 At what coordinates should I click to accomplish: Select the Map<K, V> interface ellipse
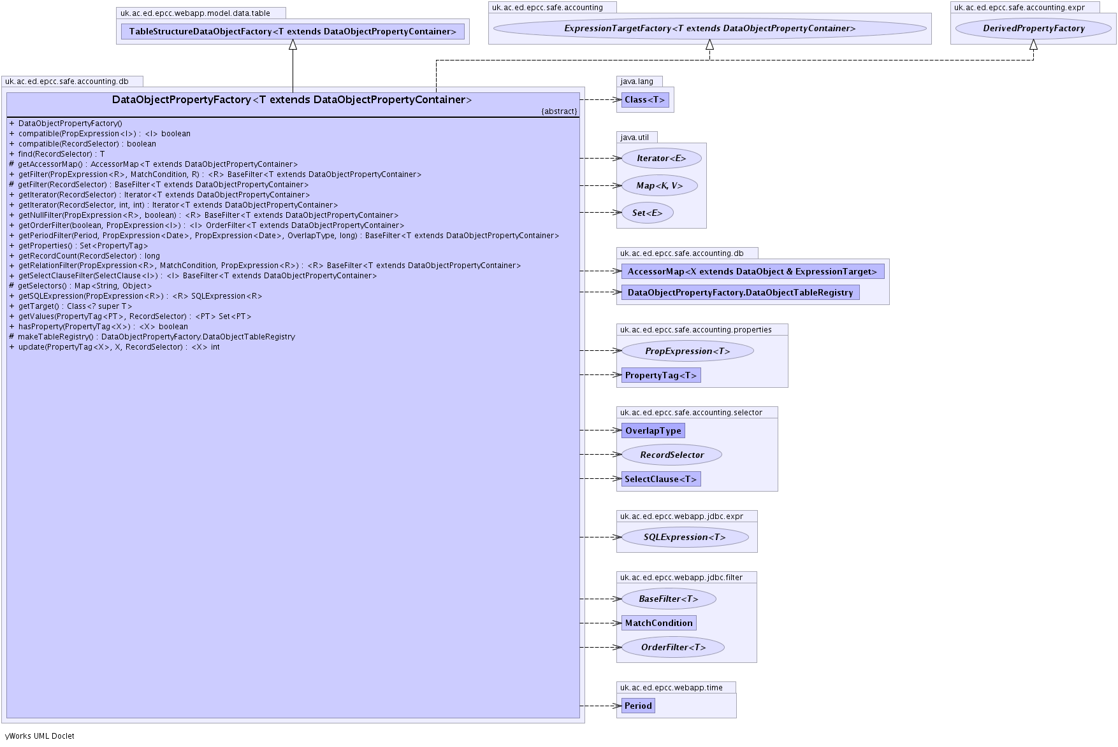pos(659,185)
